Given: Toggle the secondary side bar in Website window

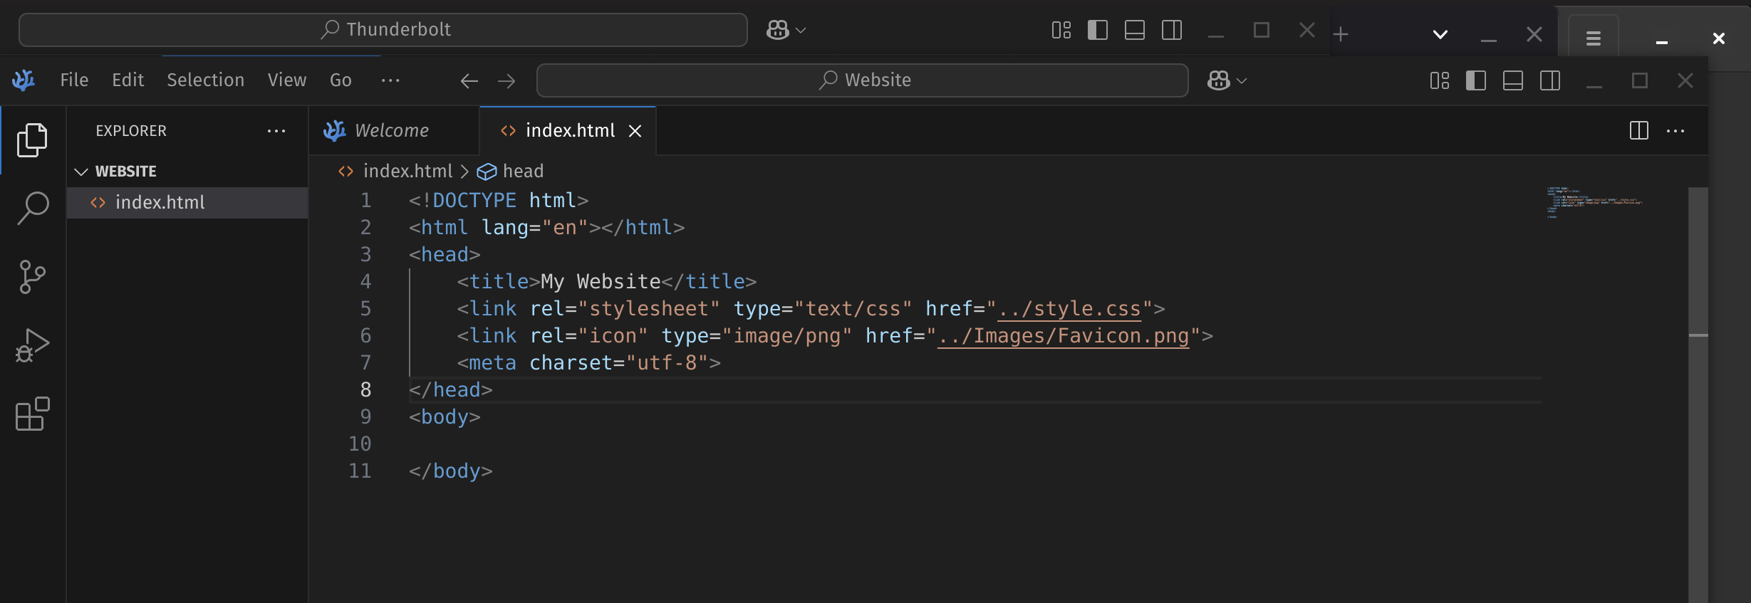Looking at the screenshot, I should pos(1549,81).
